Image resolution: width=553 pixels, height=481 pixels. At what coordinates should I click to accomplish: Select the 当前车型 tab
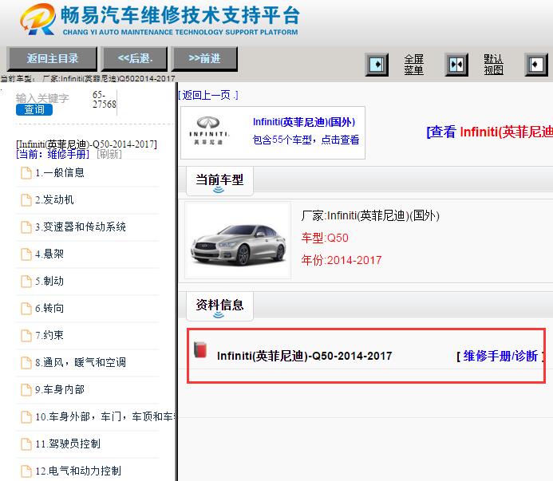219,181
